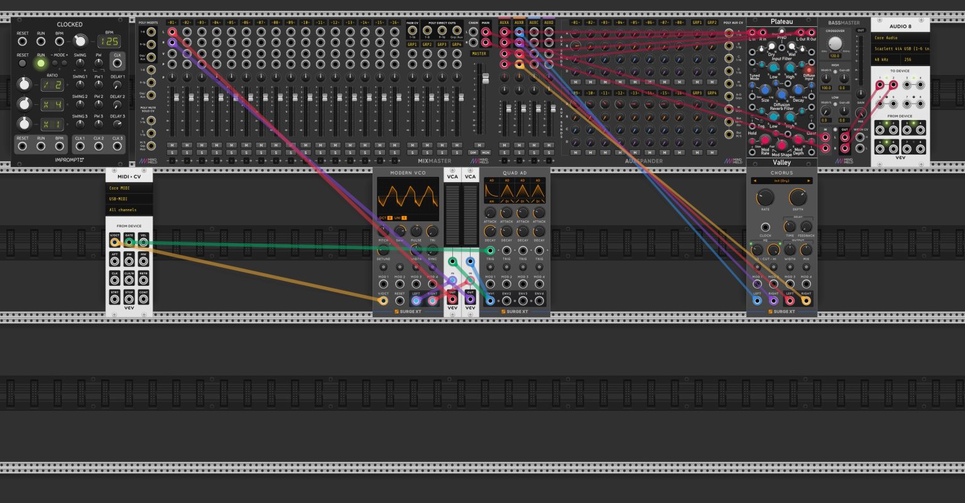Click the next preset arrow on Chorus

[x=809, y=181]
